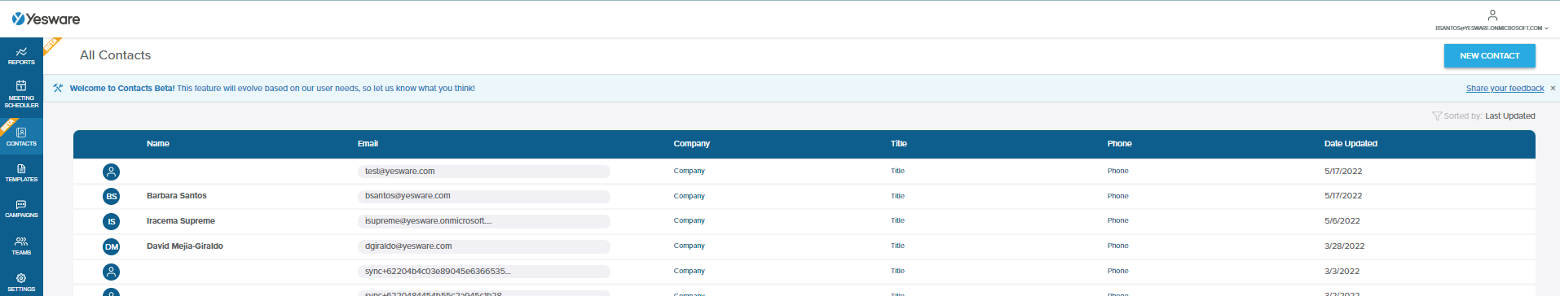Open the Reports section in sidebar
The width and height of the screenshot is (1560, 296).
pos(21,55)
